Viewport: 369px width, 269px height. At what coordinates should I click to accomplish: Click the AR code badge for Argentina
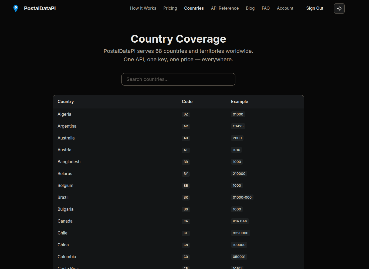pos(186,126)
